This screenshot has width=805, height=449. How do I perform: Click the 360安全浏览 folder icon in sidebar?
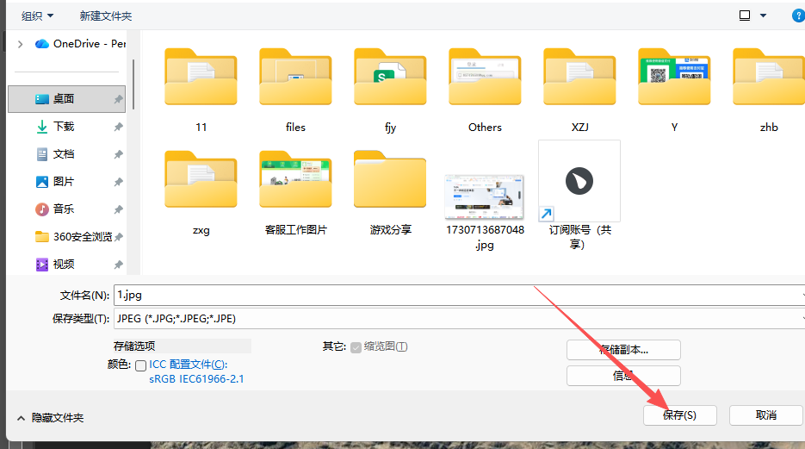pyautogui.click(x=42, y=237)
